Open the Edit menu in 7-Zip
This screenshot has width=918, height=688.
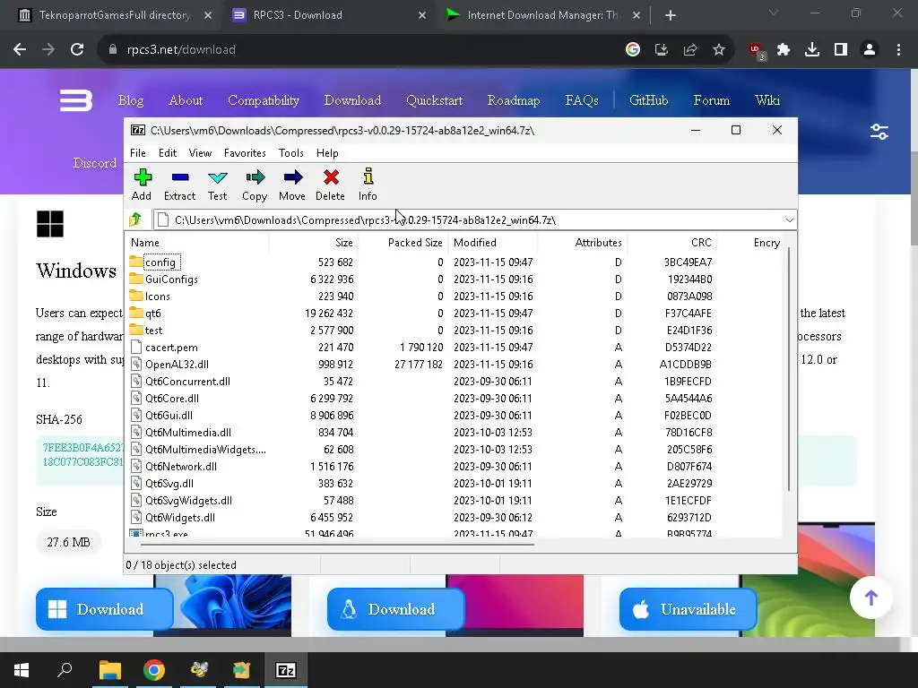(x=168, y=152)
